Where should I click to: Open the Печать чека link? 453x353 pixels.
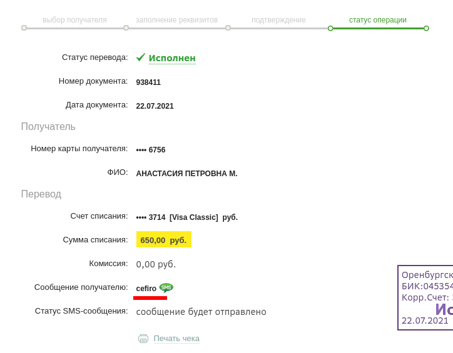point(176,338)
